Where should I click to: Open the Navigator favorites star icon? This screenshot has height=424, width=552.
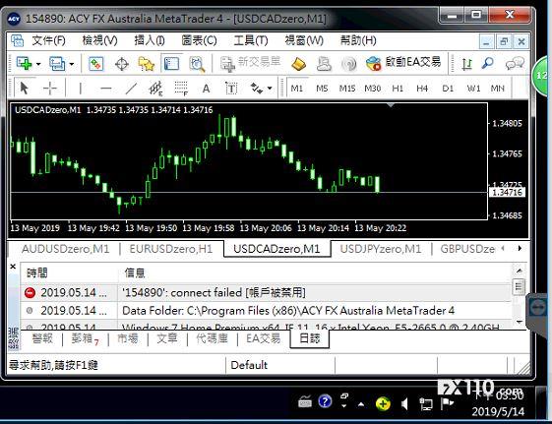(x=146, y=64)
